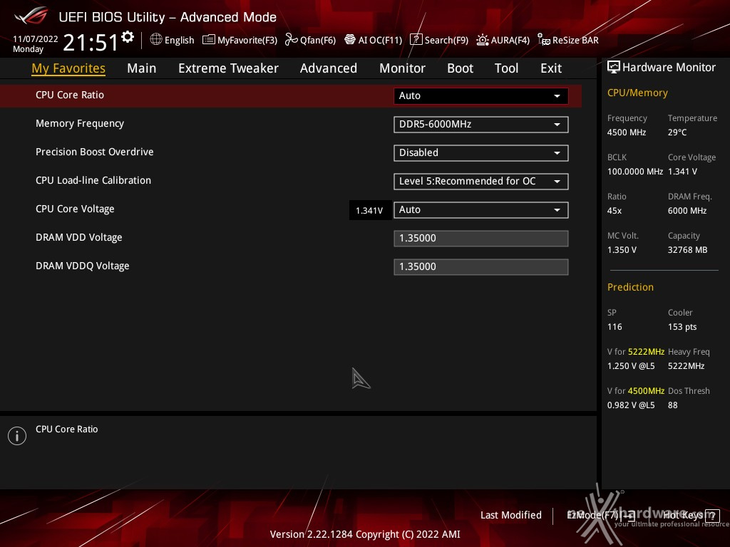Click DRAM VDDQ Voltage input field
730x547 pixels.
(x=480, y=266)
